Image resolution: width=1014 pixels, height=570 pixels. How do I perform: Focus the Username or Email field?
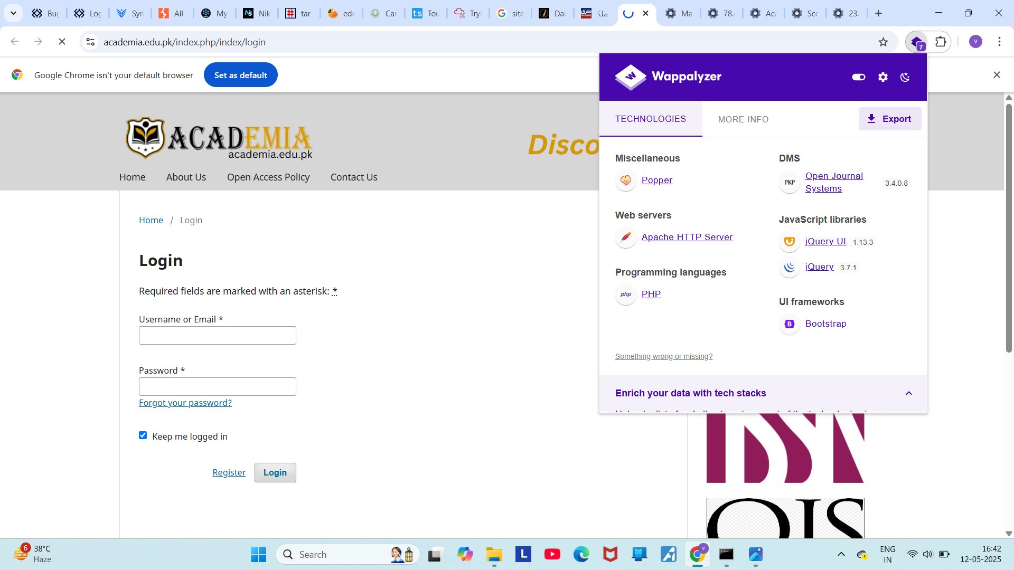click(218, 335)
